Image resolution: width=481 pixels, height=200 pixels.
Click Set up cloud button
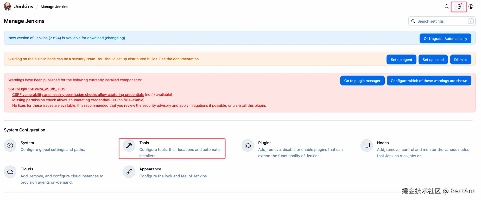(x=433, y=59)
